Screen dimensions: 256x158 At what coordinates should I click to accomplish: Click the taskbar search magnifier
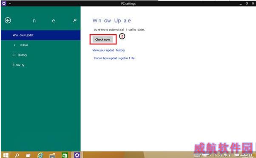coord(17,155)
